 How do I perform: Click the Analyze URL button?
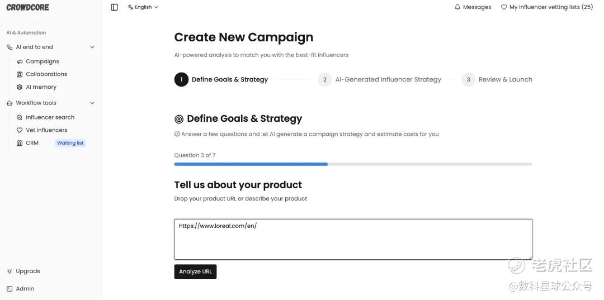point(195,272)
